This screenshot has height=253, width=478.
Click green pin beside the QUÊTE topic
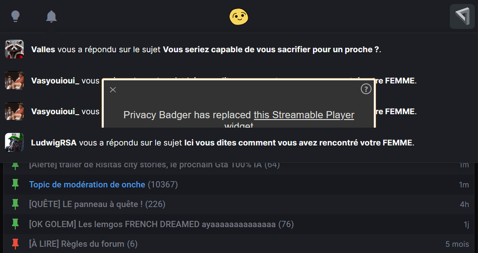click(15, 204)
